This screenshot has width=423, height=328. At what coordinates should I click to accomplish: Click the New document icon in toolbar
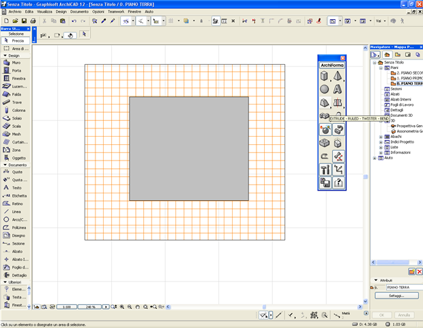pyautogui.click(x=6, y=21)
